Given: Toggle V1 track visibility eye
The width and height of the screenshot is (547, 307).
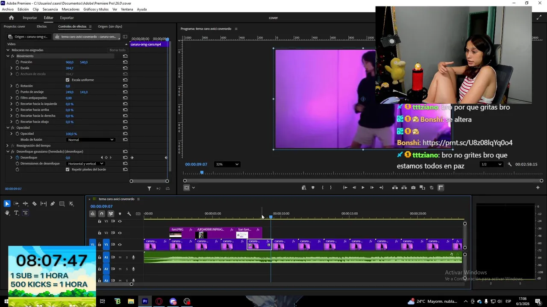Looking at the screenshot, I should (120, 244).
